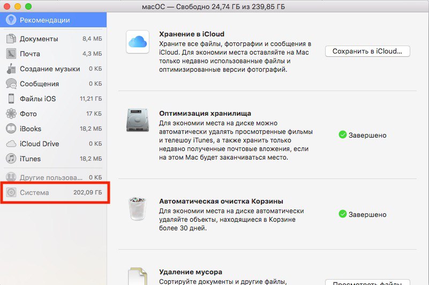Click the Оптимизация хранилища heading
The image size is (429, 285).
point(205,114)
